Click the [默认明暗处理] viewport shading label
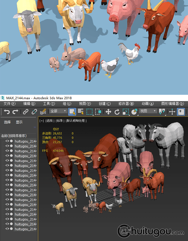 (x=76, y=121)
